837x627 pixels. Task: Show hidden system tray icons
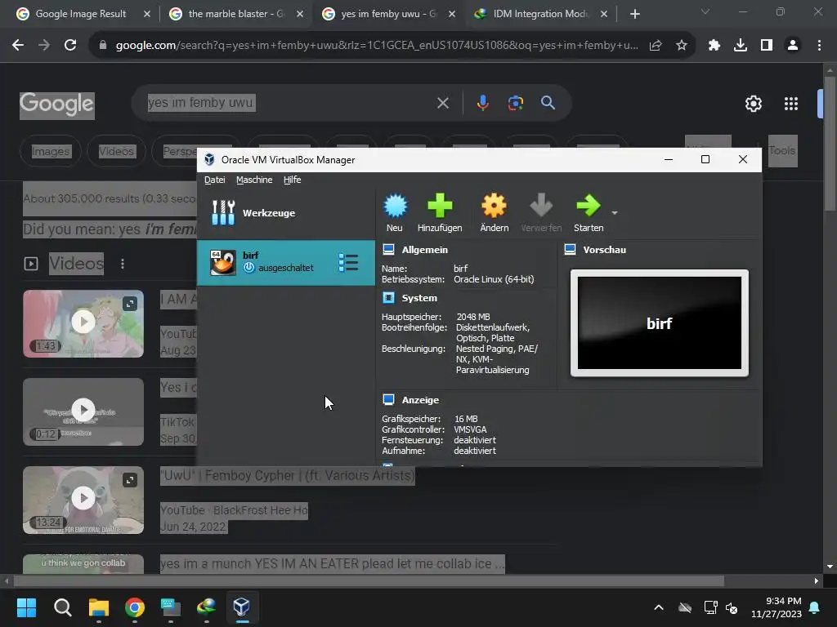click(659, 607)
